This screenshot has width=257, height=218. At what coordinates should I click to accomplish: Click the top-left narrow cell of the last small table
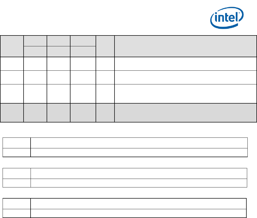[x=17, y=204]
